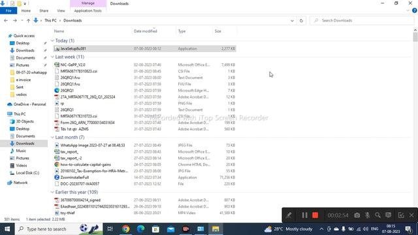This screenshot has width=418, height=235.
Task: Take a screenshot with the recorder camera icon
Action: click(357, 215)
